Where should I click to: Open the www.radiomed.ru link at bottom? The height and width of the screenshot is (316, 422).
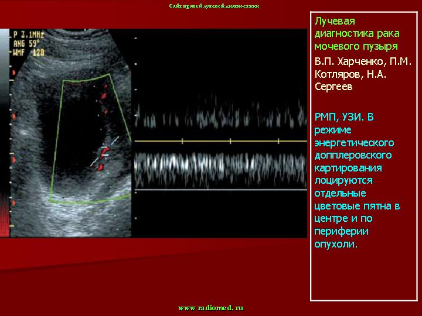click(210, 308)
